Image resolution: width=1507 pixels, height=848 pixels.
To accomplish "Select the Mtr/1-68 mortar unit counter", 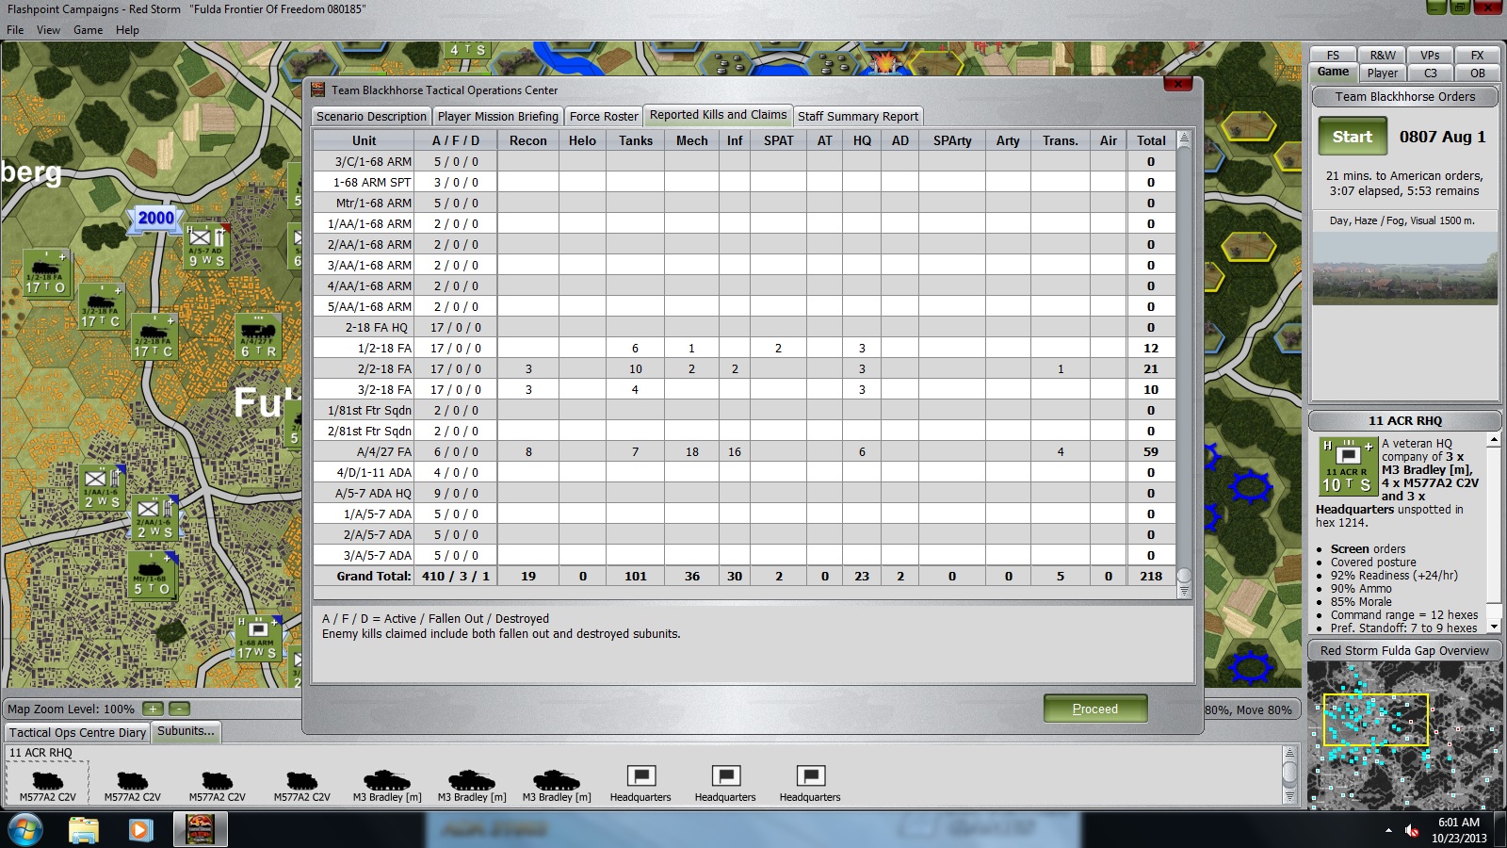I will point(152,575).
